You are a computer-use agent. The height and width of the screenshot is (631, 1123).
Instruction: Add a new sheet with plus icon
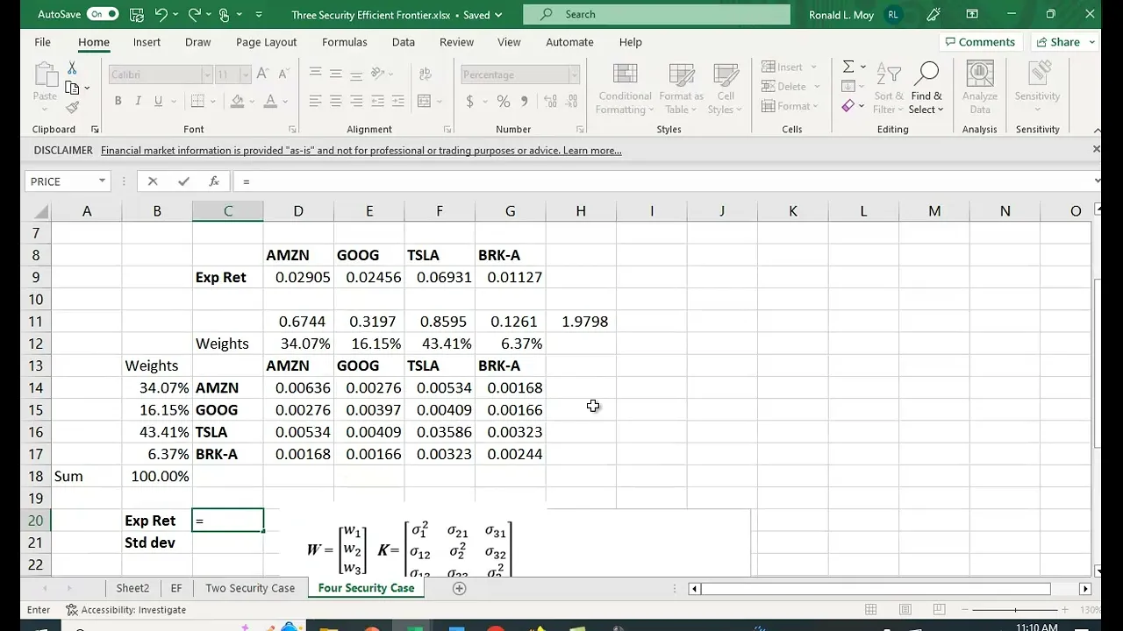pyautogui.click(x=459, y=588)
